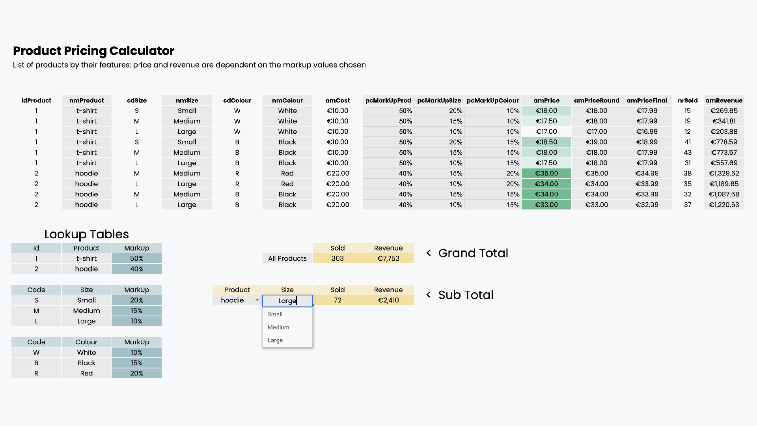Select the €2,410 Sub Total revenue cell
The image size is (757, 426).
point(388,300)
